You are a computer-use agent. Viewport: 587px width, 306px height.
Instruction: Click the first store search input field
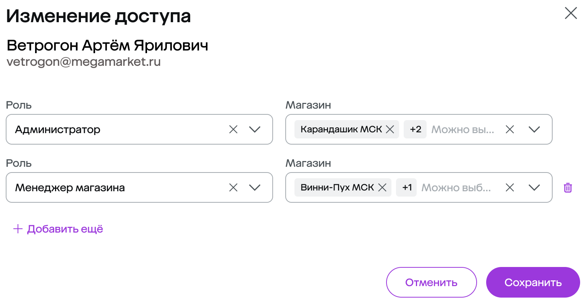point(463,130)
